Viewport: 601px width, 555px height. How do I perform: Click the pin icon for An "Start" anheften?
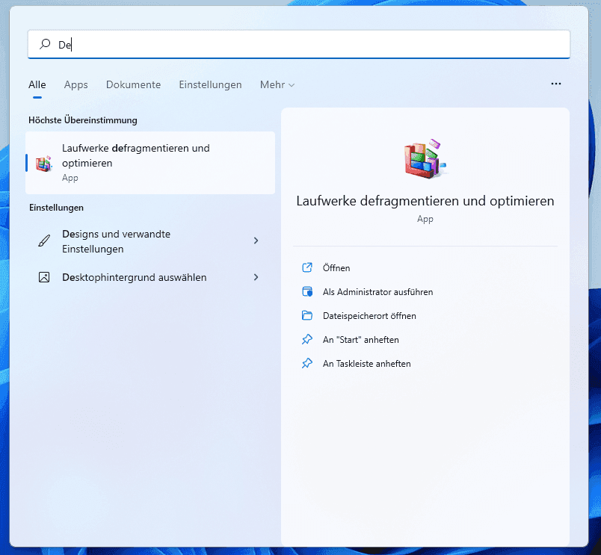pos(307,339)
